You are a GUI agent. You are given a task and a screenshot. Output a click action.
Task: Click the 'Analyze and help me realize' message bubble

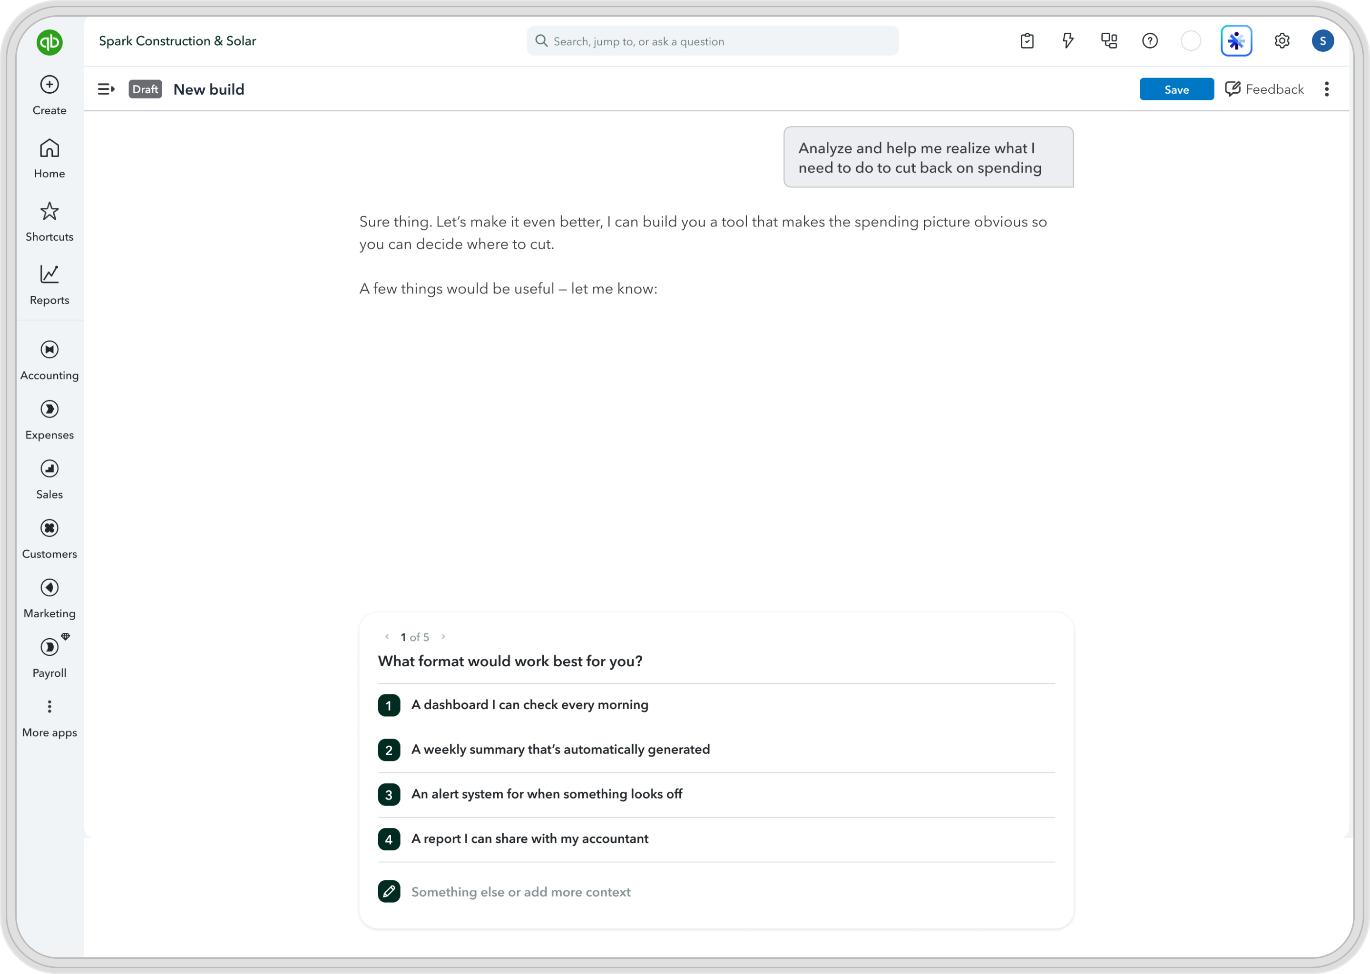pyautogui.click(x=928, y=157)
